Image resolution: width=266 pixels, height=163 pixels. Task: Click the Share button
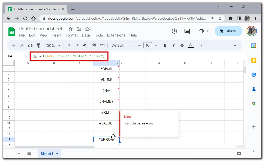coord(228,31)
